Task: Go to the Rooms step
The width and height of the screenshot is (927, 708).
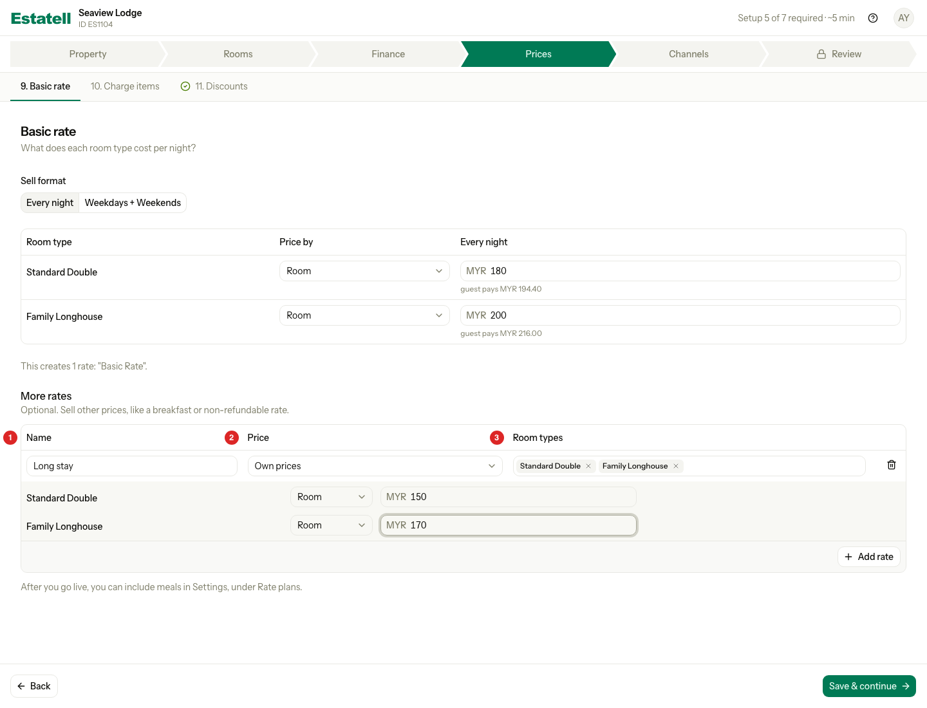Action: [238, 54]
